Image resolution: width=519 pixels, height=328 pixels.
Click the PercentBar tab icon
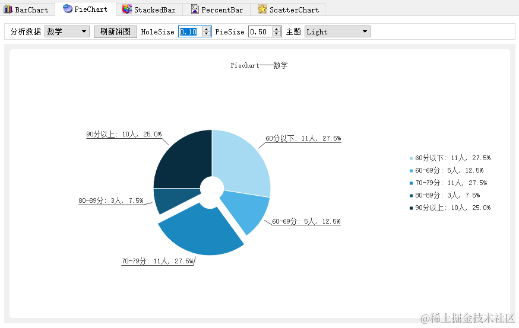pyautogui.click(x=195, y=9)
